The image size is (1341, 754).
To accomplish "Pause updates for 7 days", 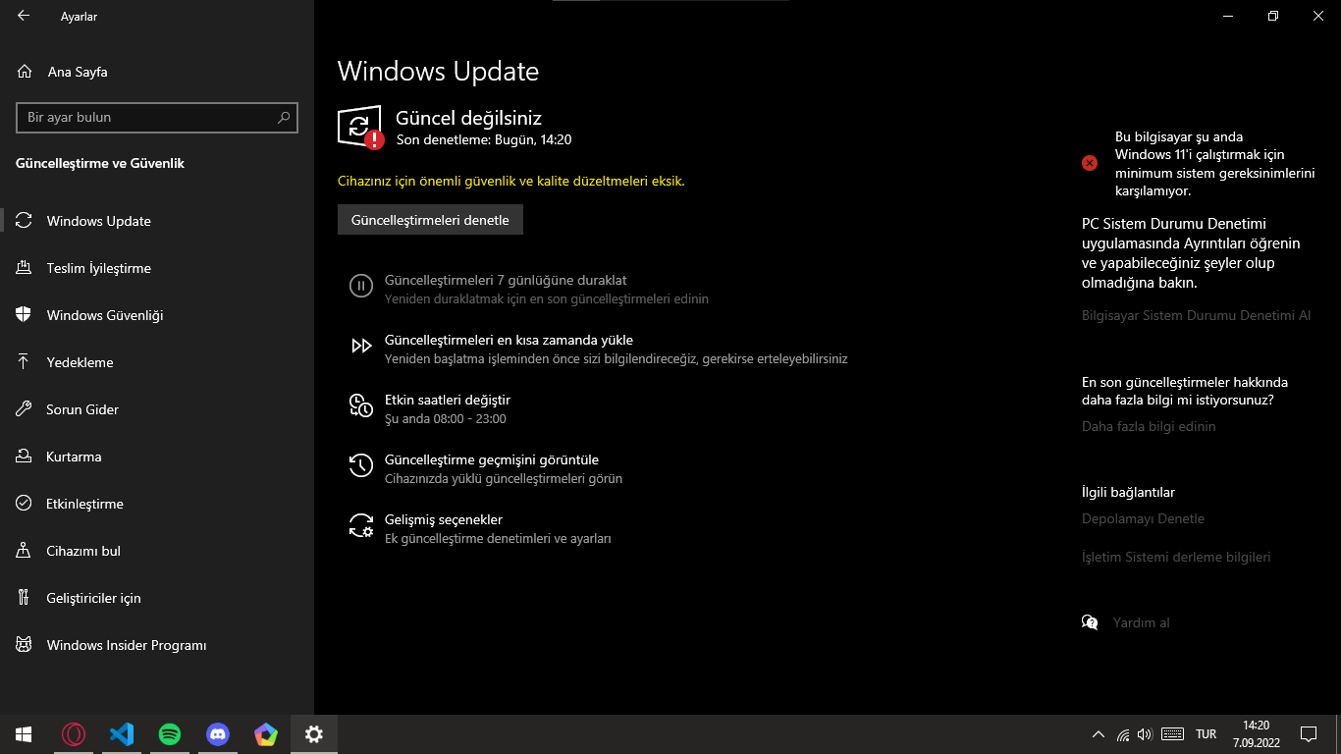I will (x=506, y=280).
